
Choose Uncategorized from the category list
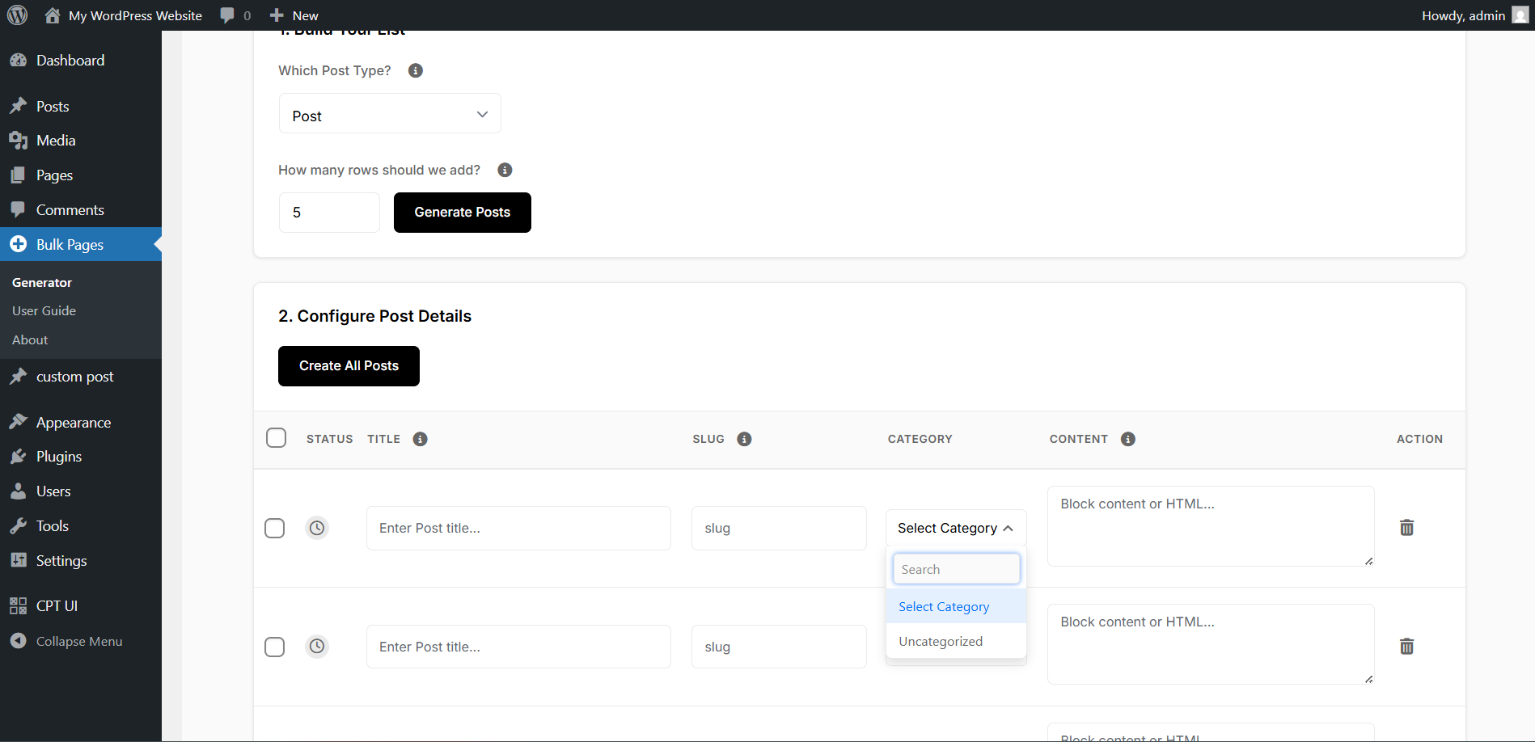[941, 641]
